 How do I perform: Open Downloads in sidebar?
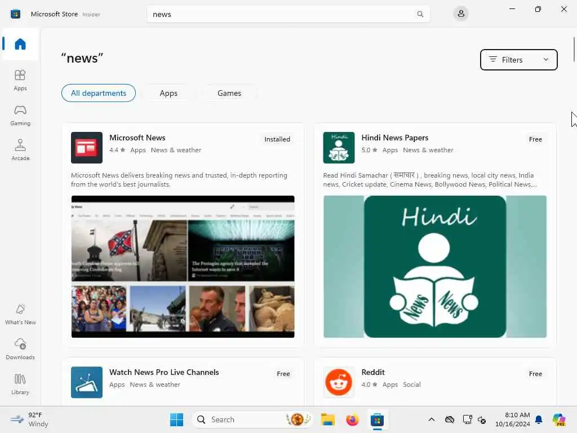pos(20,350)
